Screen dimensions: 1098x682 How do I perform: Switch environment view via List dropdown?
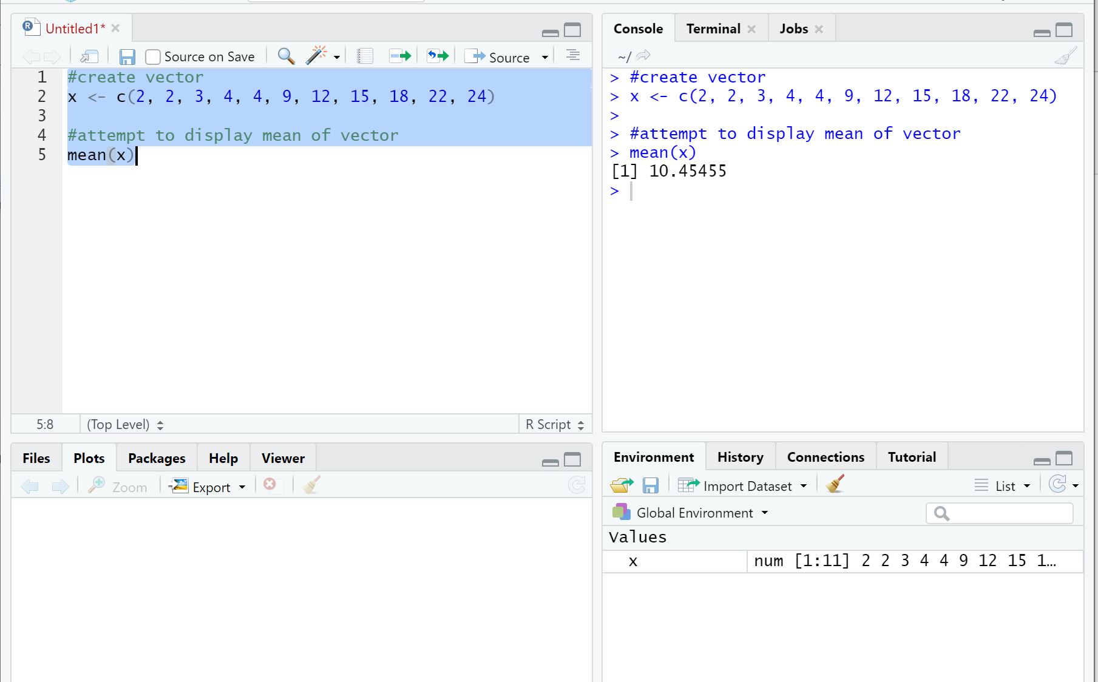pyautogui.click(x=1003, y=485)
